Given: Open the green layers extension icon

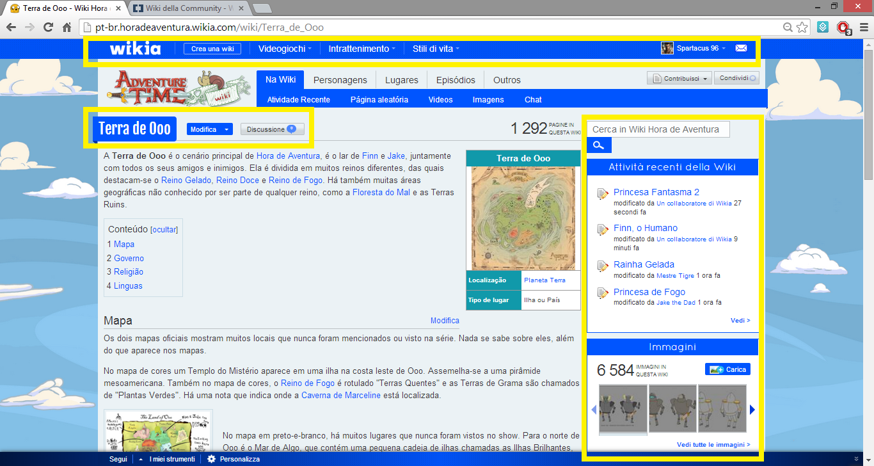Looking at the screenshot, I should pos(824,28).
